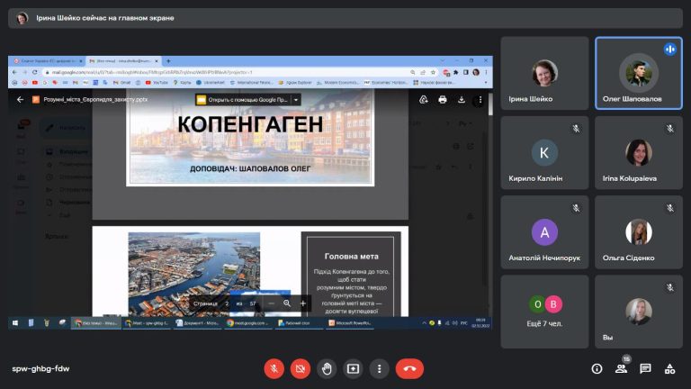691x389 pixels.
Task: Click the back arrow in the shared browser
Action: point(14,72)
